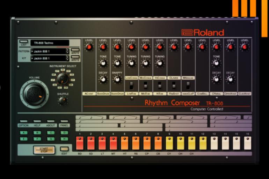Flip the MidConga / MidTom switch
269x179 pixels.
click(145, 85)
